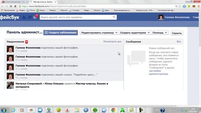Launch Internet Explorer from taskbar
Image resolution: width=201 pixels, height=113 pixels.
point(13,110)
